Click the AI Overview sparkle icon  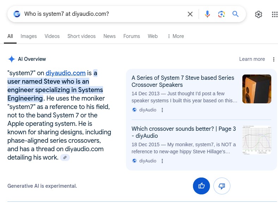(x=12, y=59)
